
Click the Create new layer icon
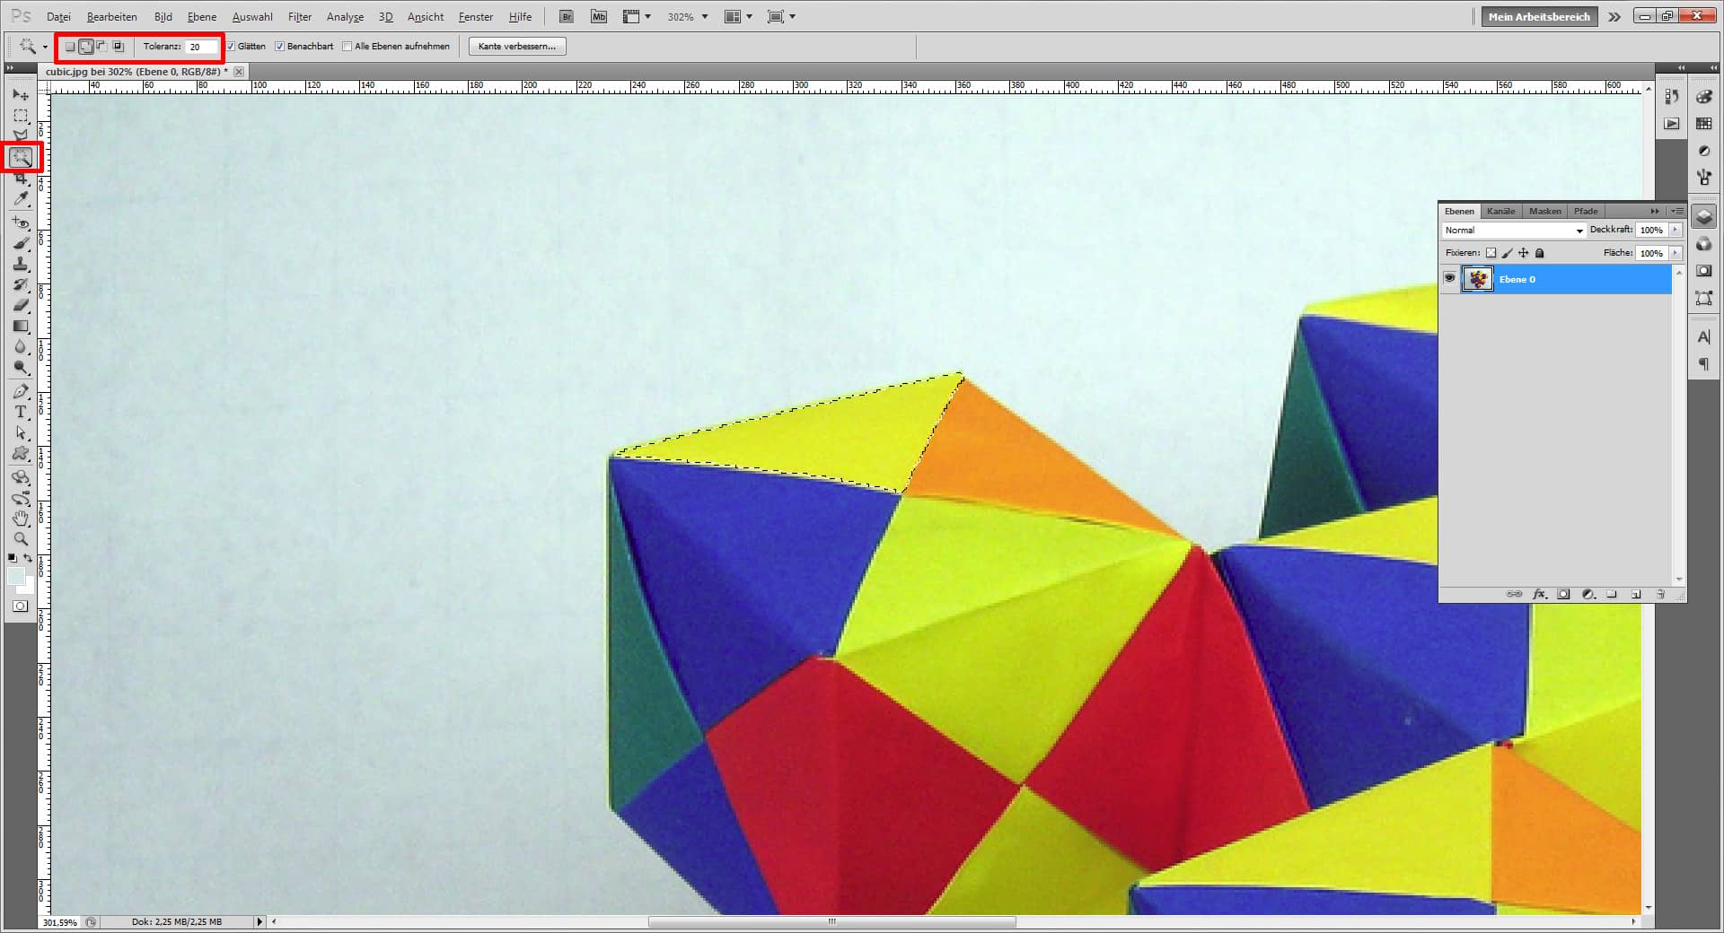point(1637,594)
